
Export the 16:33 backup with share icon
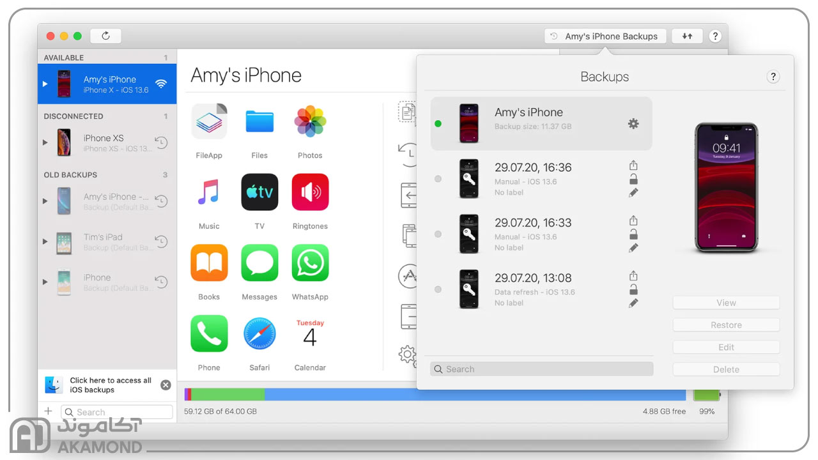click(633, 221)
